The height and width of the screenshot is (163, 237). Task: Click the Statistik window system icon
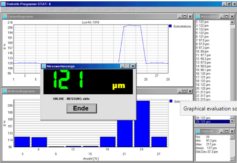(197, 131)
